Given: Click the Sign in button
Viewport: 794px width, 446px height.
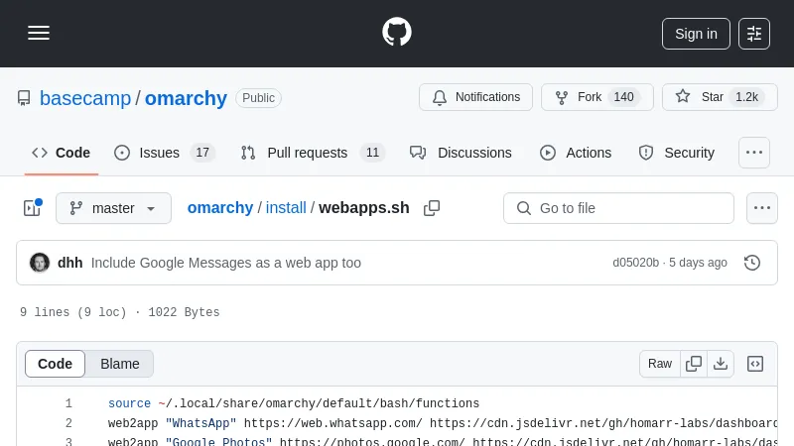Looking at the screenshot, I should pyautogui.click(x=696, y=34).
